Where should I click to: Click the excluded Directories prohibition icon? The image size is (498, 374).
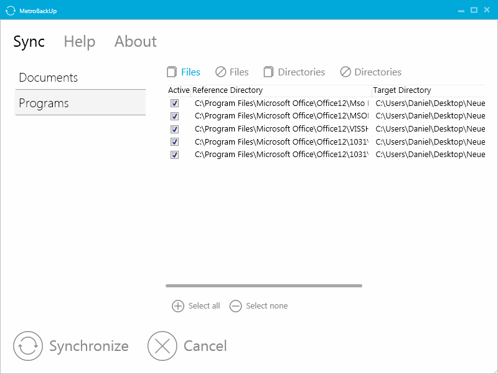345,72
